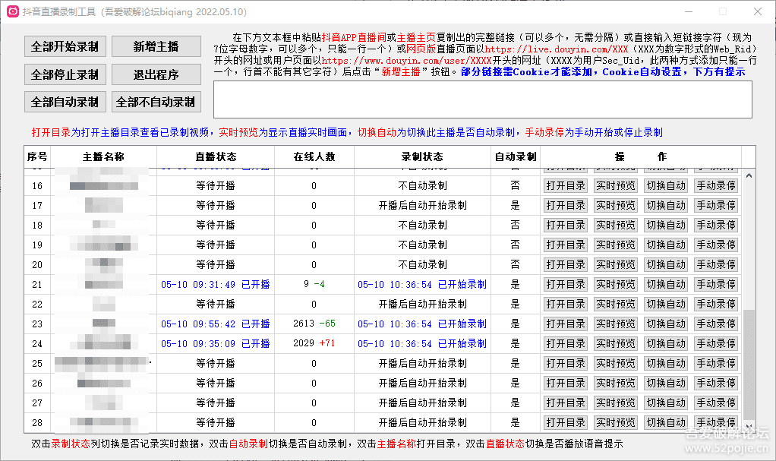
Task: Click the 序号 column header
Action: [x=37, y=157]
